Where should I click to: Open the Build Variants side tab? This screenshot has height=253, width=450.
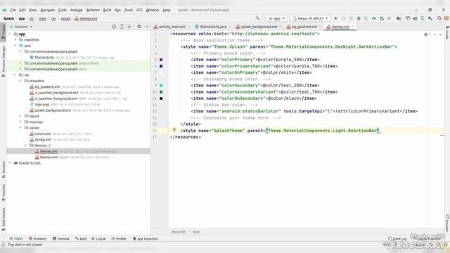(x=3, y=219)
